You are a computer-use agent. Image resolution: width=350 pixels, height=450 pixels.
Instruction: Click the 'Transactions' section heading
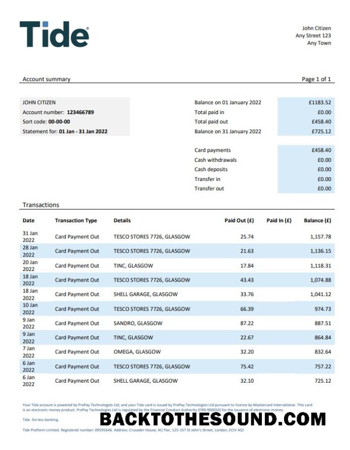click(41, 205)
